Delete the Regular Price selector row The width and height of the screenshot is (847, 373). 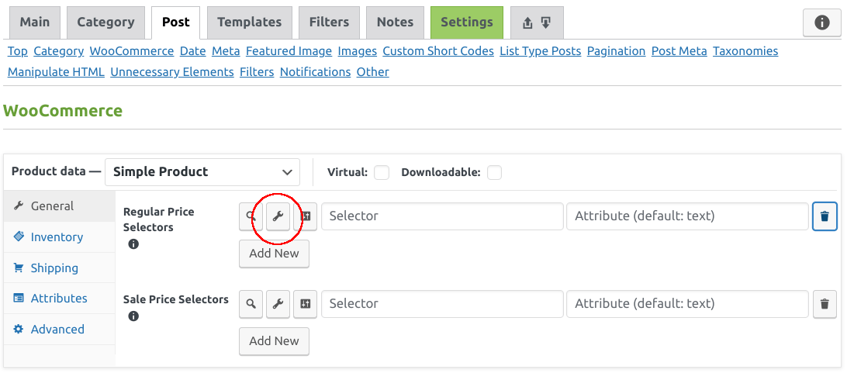click(x=825, y=217)
